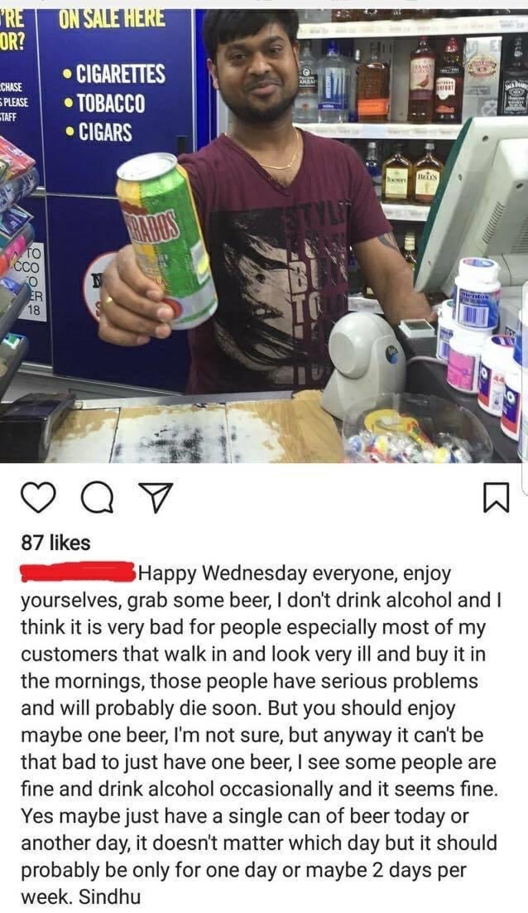Click the word 'Sindhu' ending the caption
This screenshot has height=913, width=528.
point(110,896)
